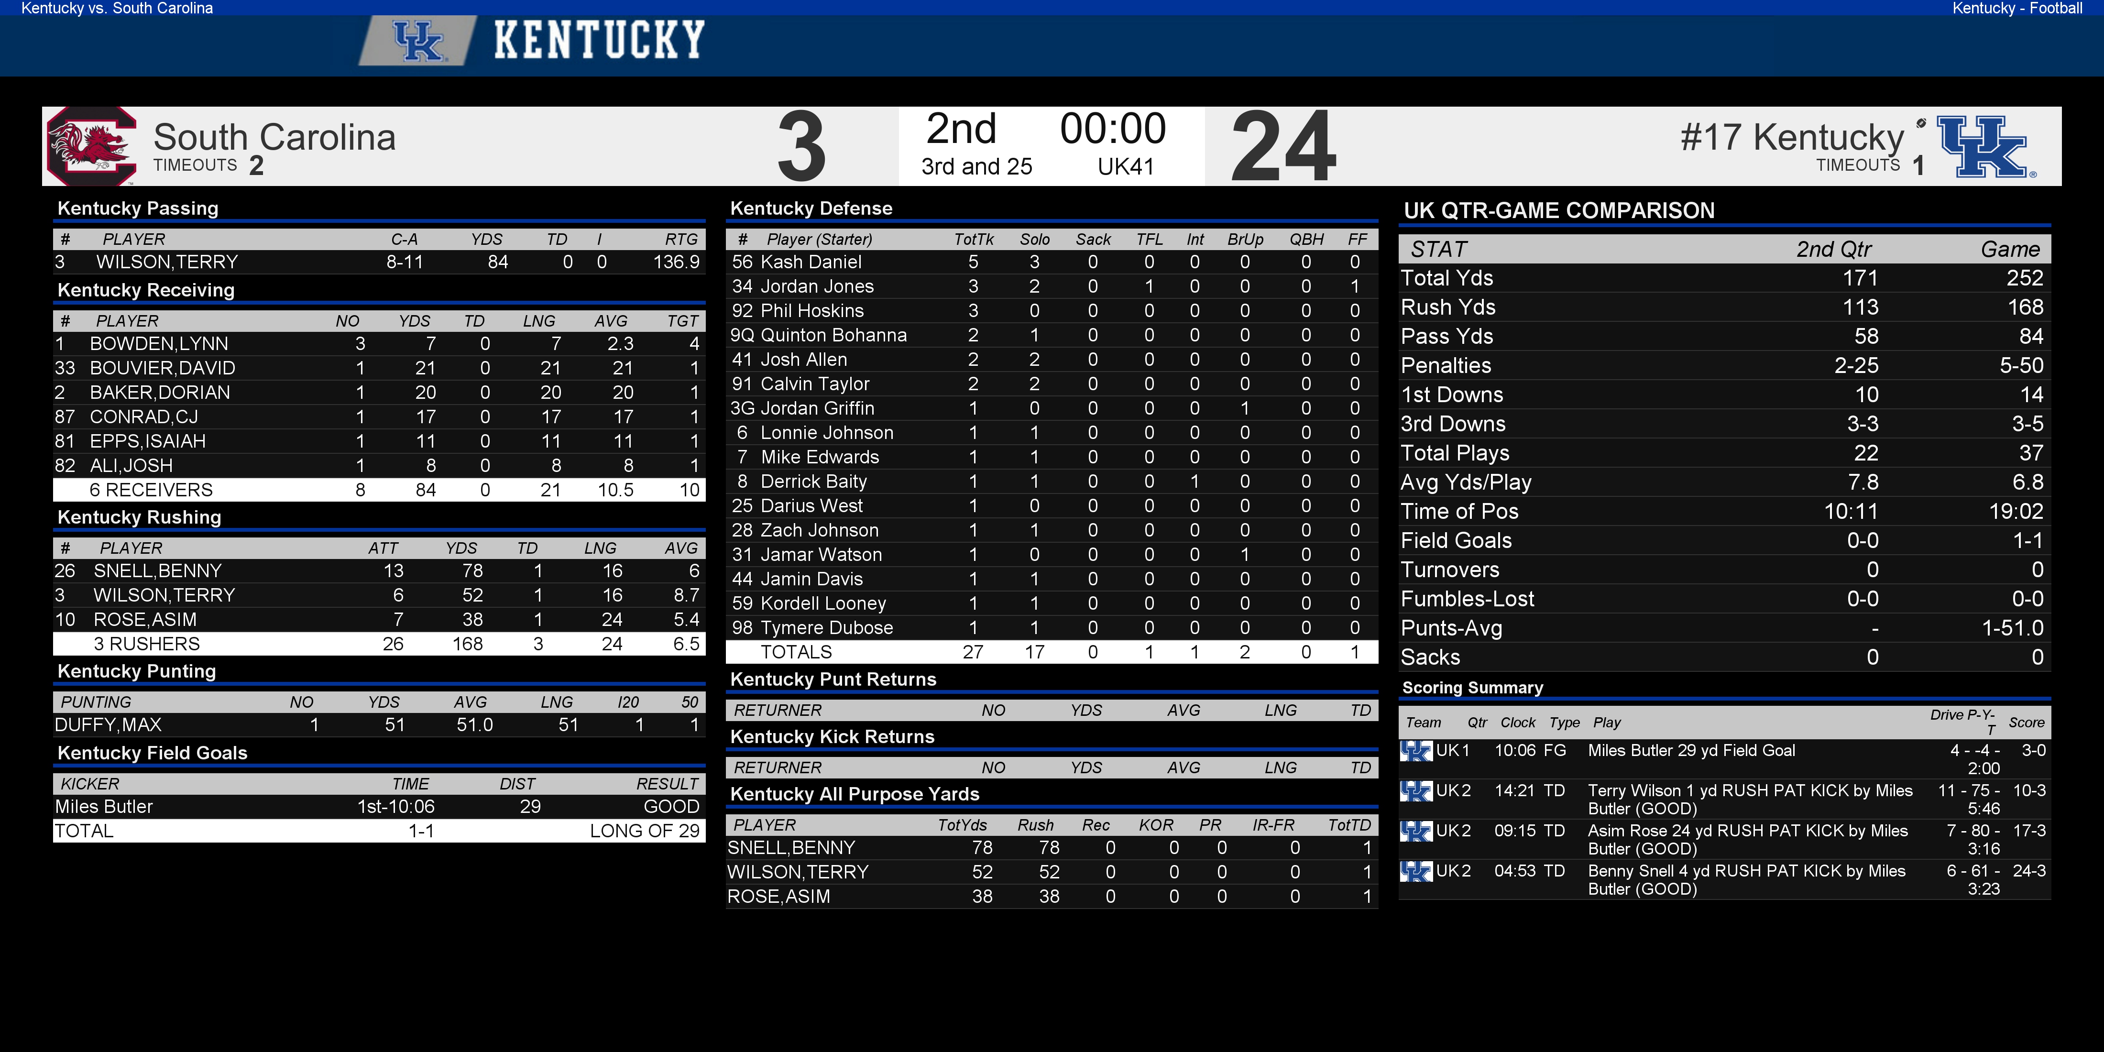Click UK logo beside Terry Wilson touchdown
This screenshot has width=2104, height=1052.
pos(1415,790)
